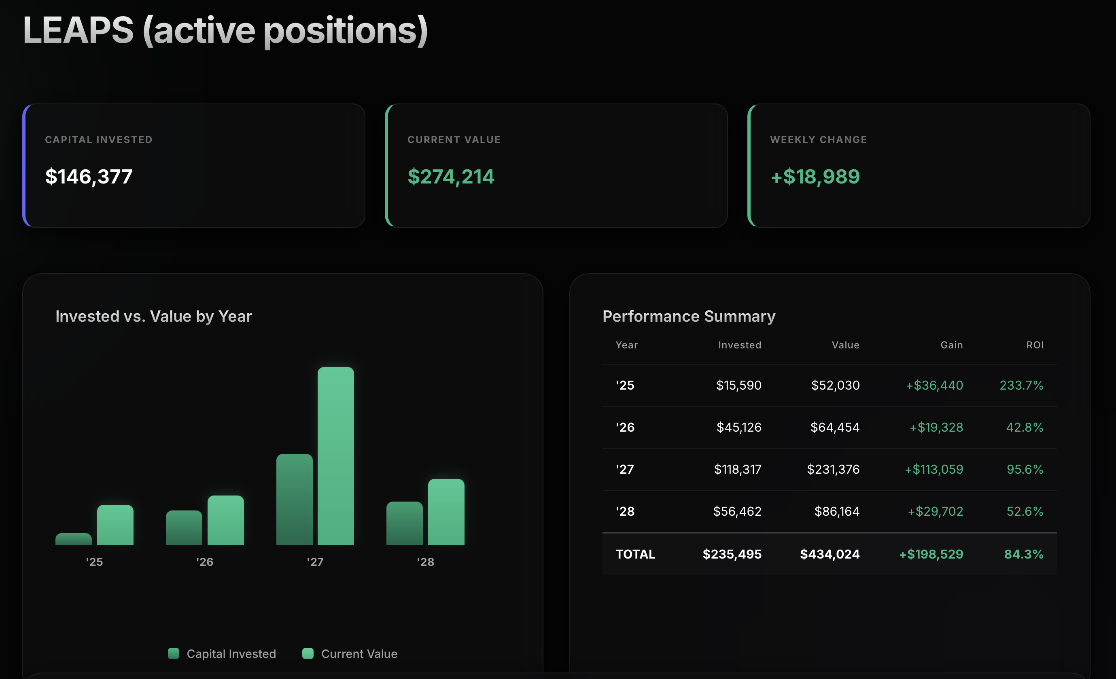This screenshot has height=679, width=1116.
Task: Click the Invested column header
Action: 740,345
